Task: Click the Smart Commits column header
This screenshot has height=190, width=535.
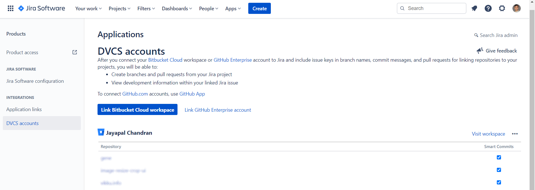Action: (499, 147)
